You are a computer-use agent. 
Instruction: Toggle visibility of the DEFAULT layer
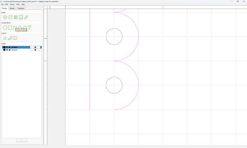[7, 47]
